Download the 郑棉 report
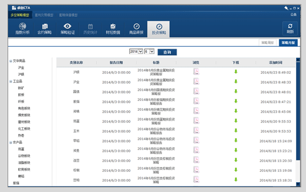Viewport: 306px width, 192px height. click(x=236, y=111)
